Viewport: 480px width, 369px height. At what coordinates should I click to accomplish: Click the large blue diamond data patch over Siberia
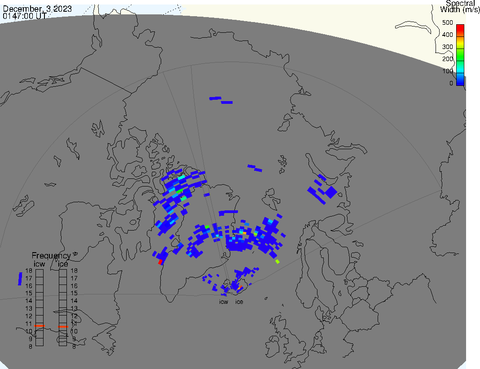pos(330,192)
